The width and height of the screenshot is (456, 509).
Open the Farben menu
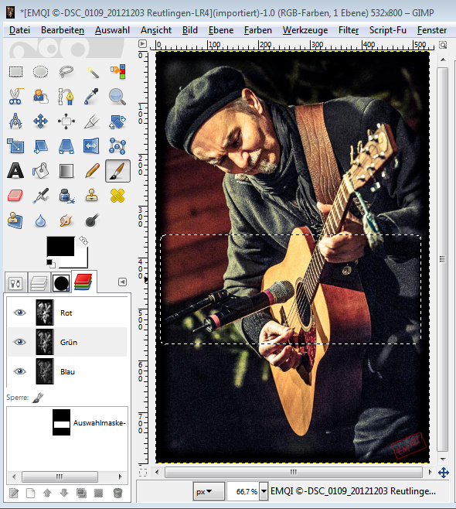click(258, 30)
